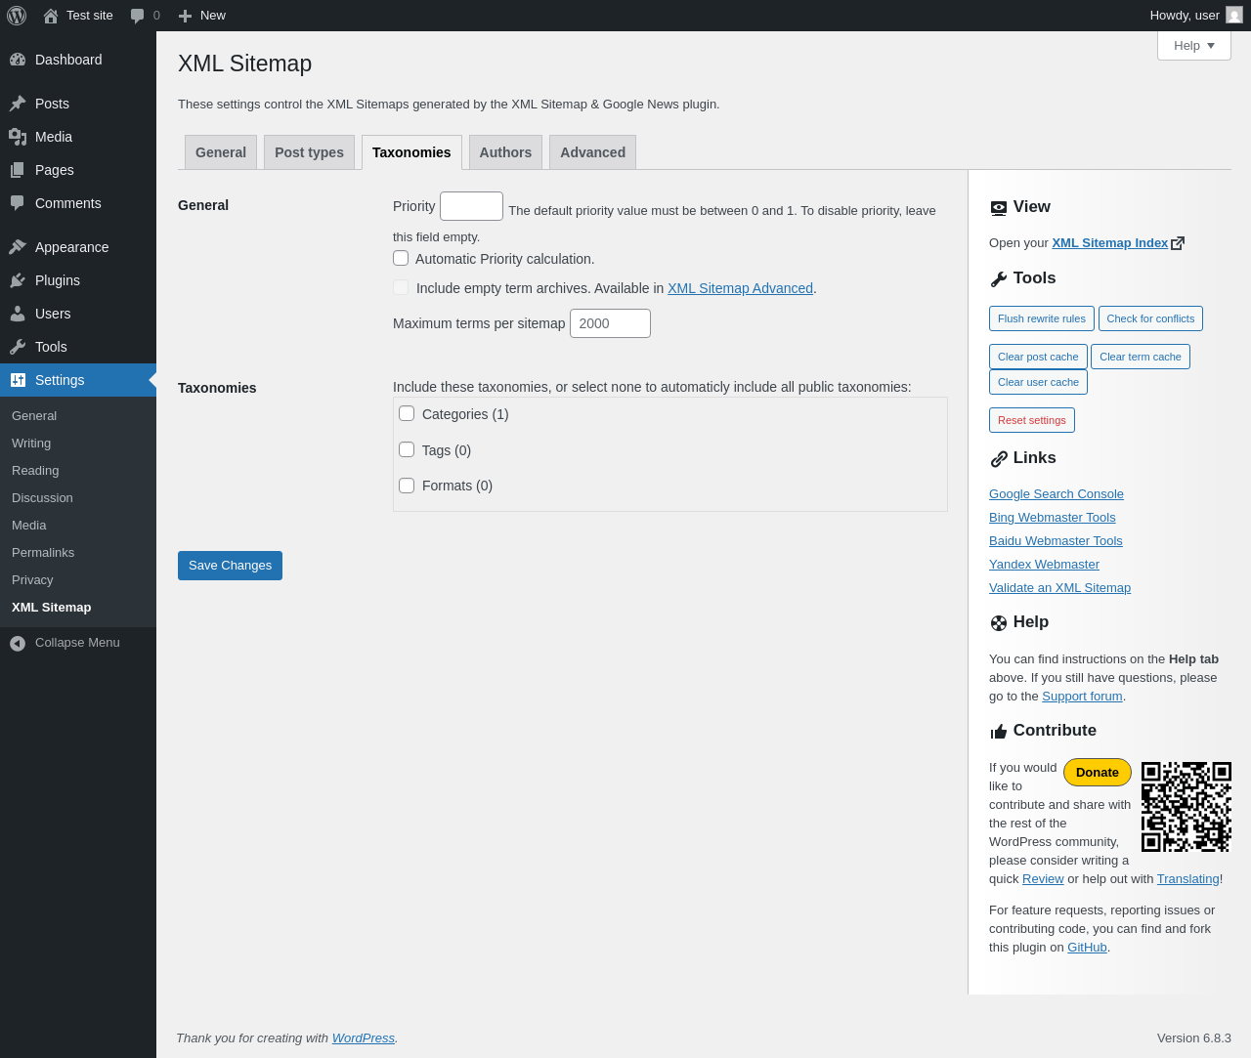Click the Appearance paintbrush icon

pyautogui.click(x=18, y=247)
